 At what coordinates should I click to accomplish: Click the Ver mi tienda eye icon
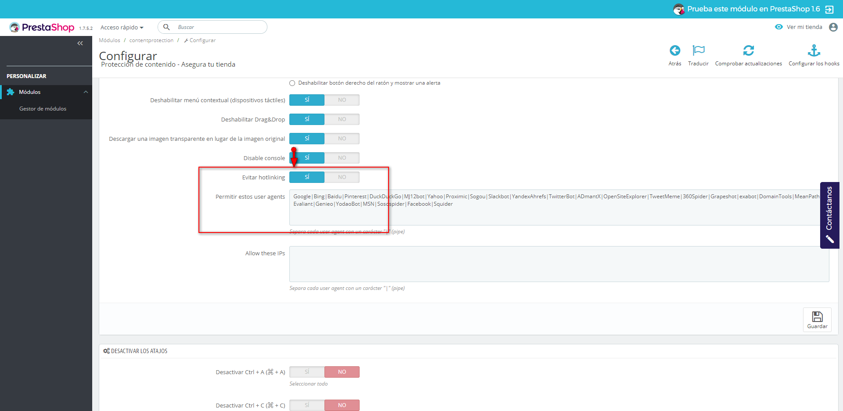click(x=779, y=27)
